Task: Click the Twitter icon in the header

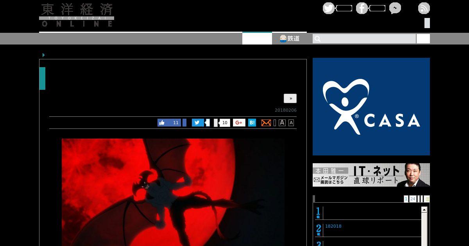Action: pos(329,8)
